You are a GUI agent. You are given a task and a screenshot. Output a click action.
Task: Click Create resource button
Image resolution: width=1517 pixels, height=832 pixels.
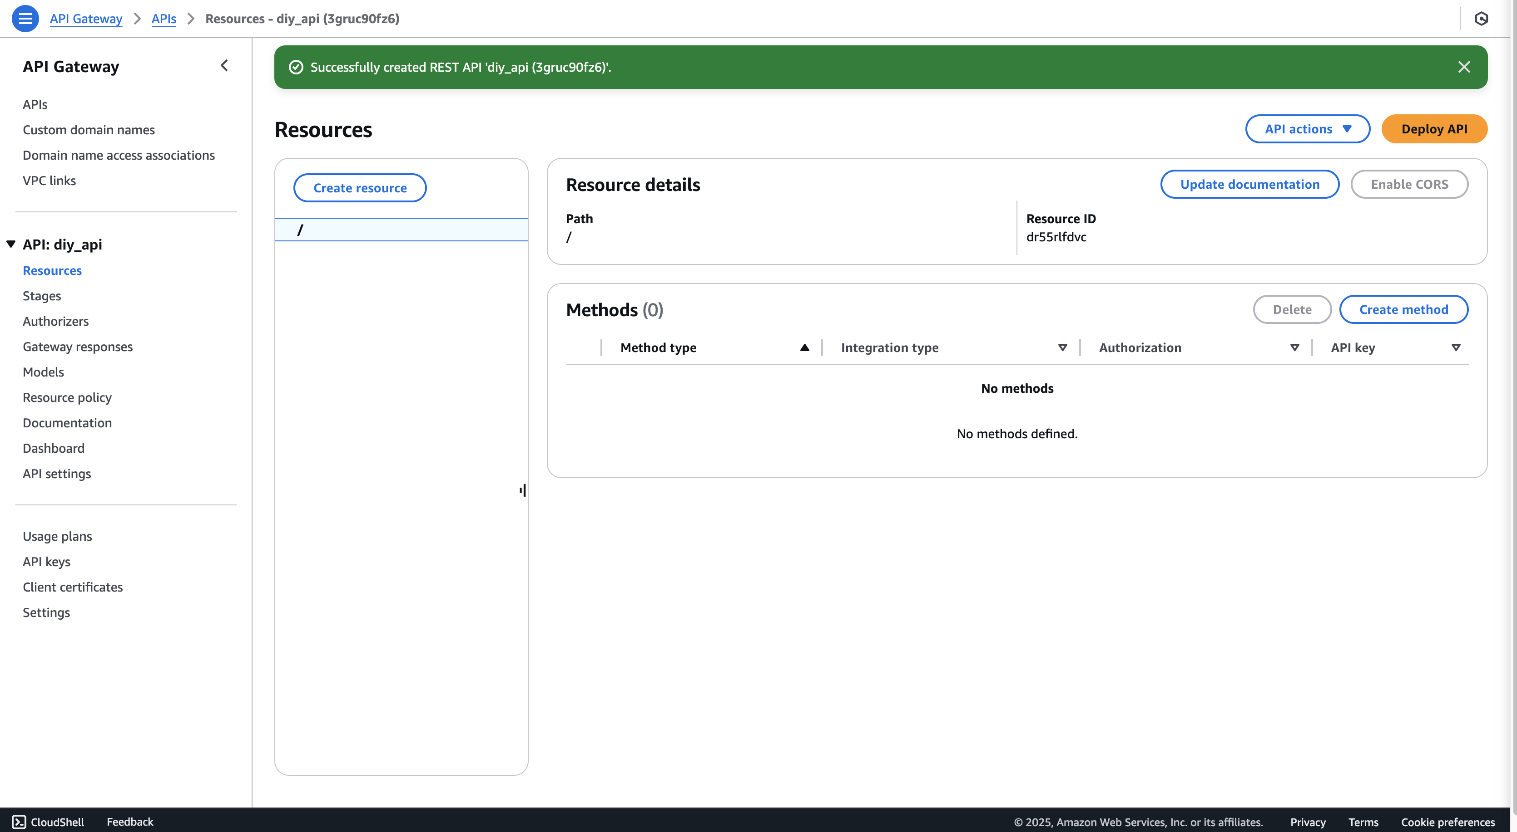tap(360, 188)
